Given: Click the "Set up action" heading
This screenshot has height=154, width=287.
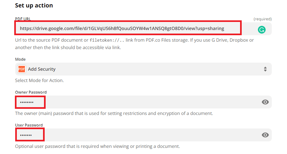Looking at the screenshot, I should tap(34, 5).
